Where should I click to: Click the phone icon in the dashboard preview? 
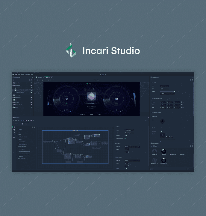click(98, 89)
